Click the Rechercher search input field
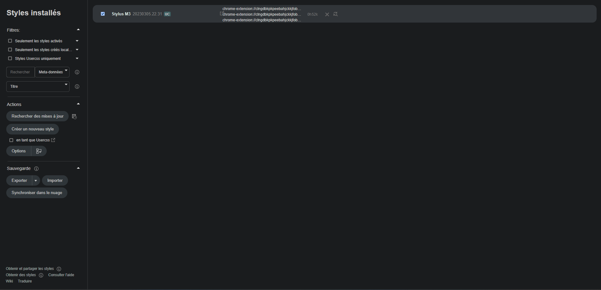This screenshot has height=290, width=601. coord(20,72)
